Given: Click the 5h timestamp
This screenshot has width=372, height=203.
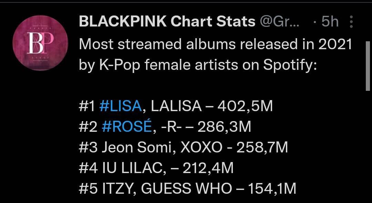Looking at the screenshot, I should (330, 22).
